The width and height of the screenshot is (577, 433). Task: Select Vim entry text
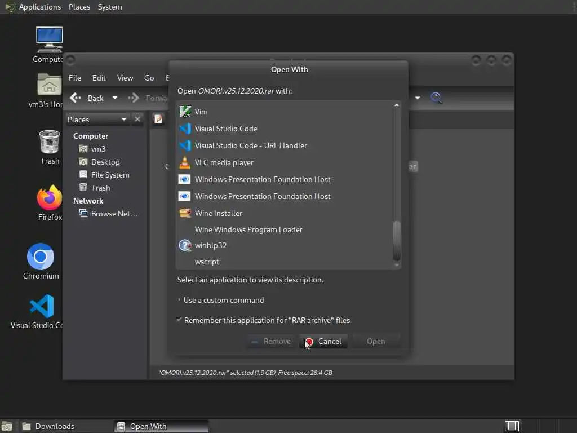201,112
